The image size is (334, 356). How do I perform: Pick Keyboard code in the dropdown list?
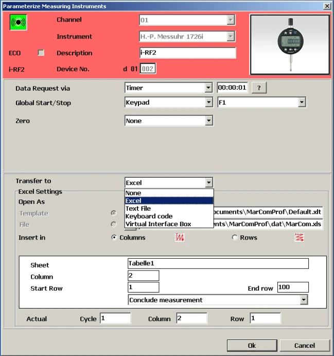(x=149, y=216)
